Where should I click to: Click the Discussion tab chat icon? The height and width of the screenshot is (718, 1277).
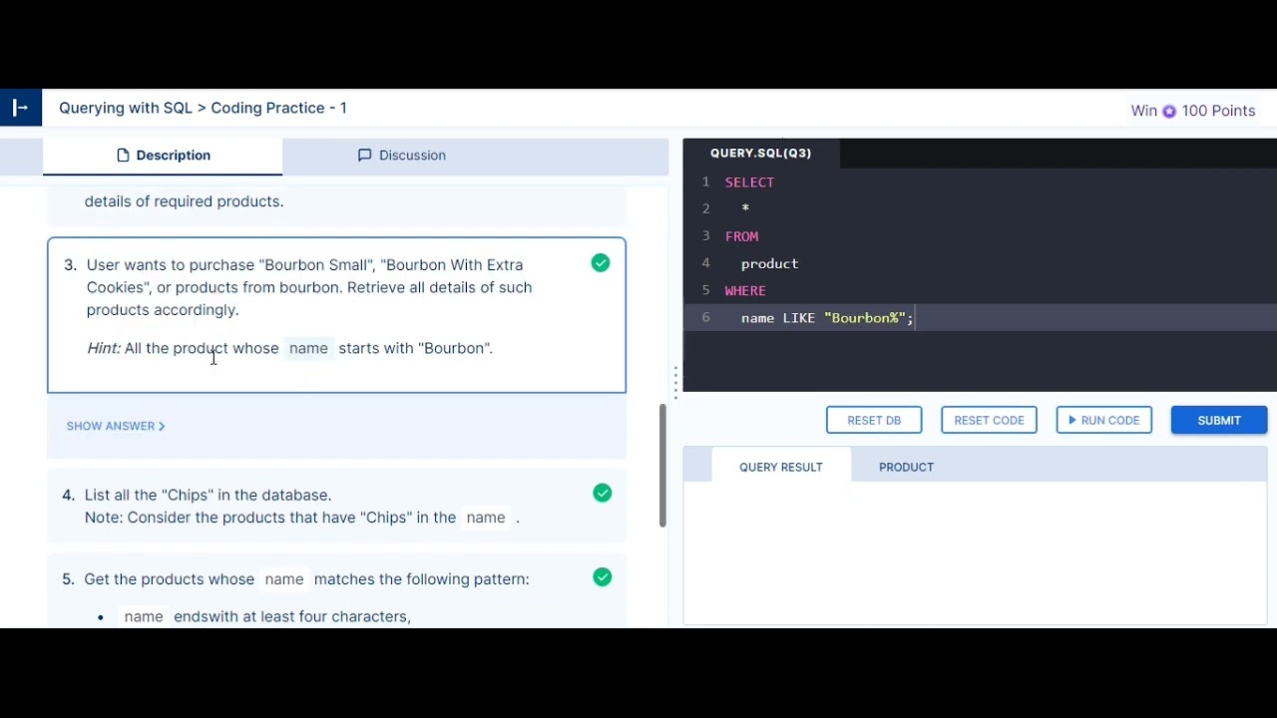click(365, 156)
